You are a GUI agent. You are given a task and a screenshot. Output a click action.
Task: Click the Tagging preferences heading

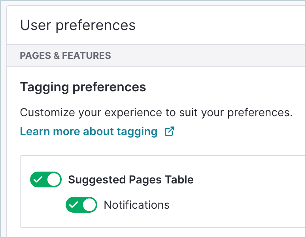point(83,87)
